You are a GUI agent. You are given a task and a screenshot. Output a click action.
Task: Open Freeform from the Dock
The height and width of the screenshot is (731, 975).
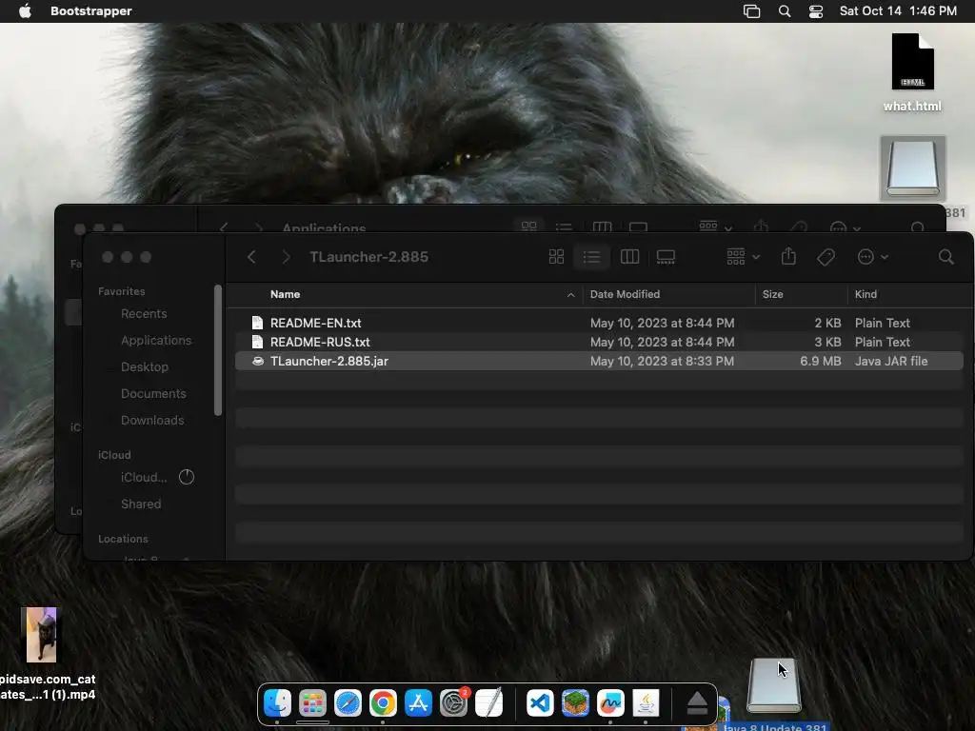[x=610, y=703]
